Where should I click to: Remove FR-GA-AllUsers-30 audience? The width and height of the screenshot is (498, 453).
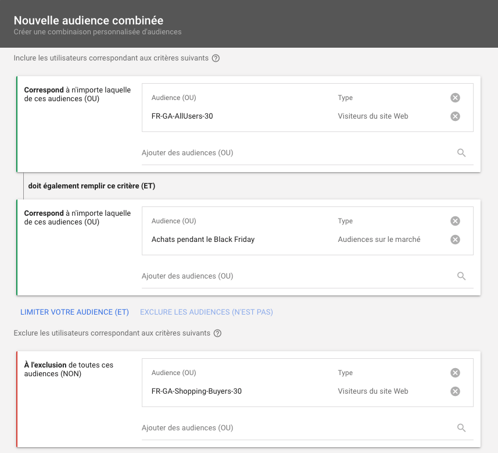455,116
